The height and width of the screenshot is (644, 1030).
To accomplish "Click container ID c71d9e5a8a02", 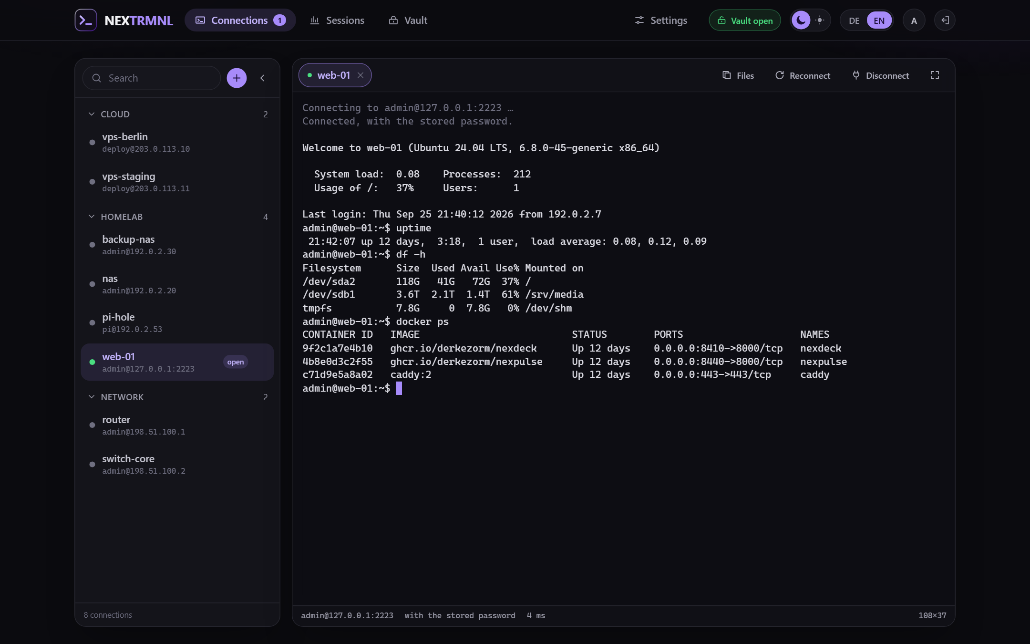I will coord(338,374).
